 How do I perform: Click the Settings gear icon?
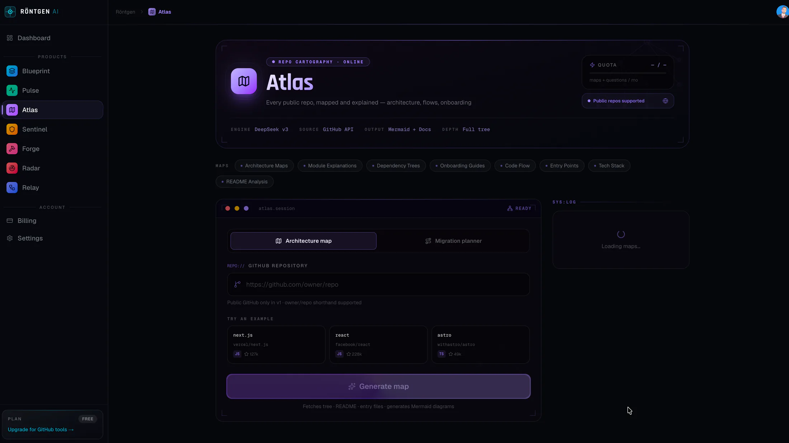10,238
